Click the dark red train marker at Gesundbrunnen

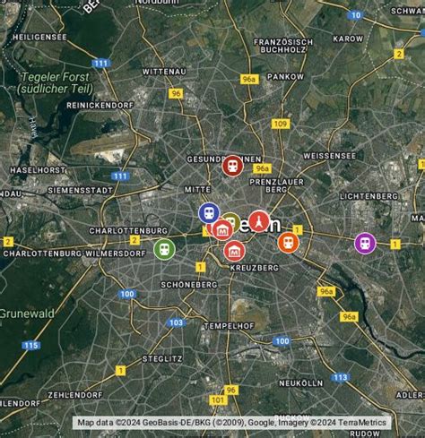[232, 166]
